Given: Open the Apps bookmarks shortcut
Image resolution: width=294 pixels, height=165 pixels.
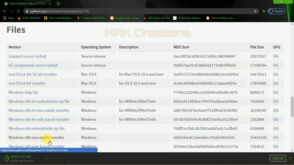Looking at the screenshot, I should [9, 18].
